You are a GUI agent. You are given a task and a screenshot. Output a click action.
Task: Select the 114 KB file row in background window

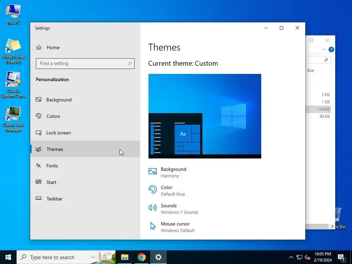(x=318, y=109)
